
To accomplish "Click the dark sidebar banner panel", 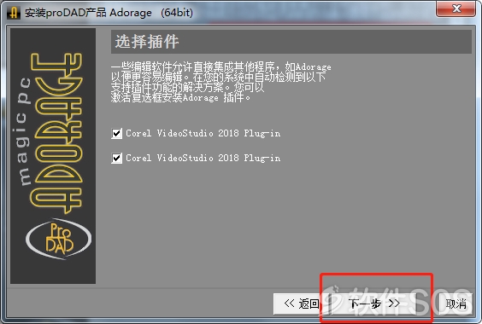I will [x=53, y=156].
